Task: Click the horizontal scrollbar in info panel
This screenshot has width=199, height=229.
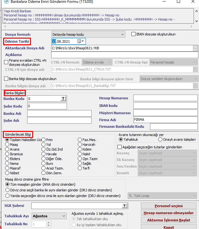Action: 95,26
